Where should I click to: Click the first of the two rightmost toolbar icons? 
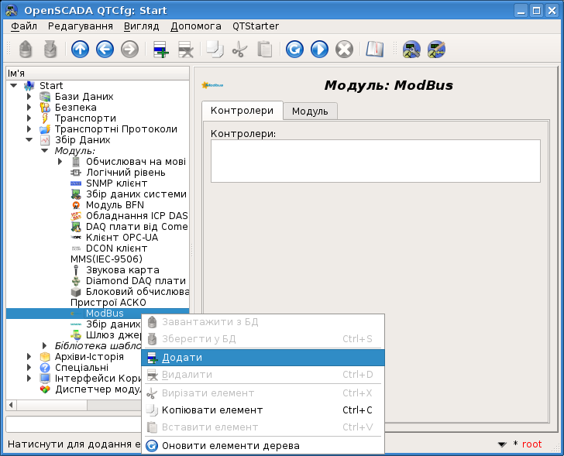pyautogui.click(x=412, y=50)
